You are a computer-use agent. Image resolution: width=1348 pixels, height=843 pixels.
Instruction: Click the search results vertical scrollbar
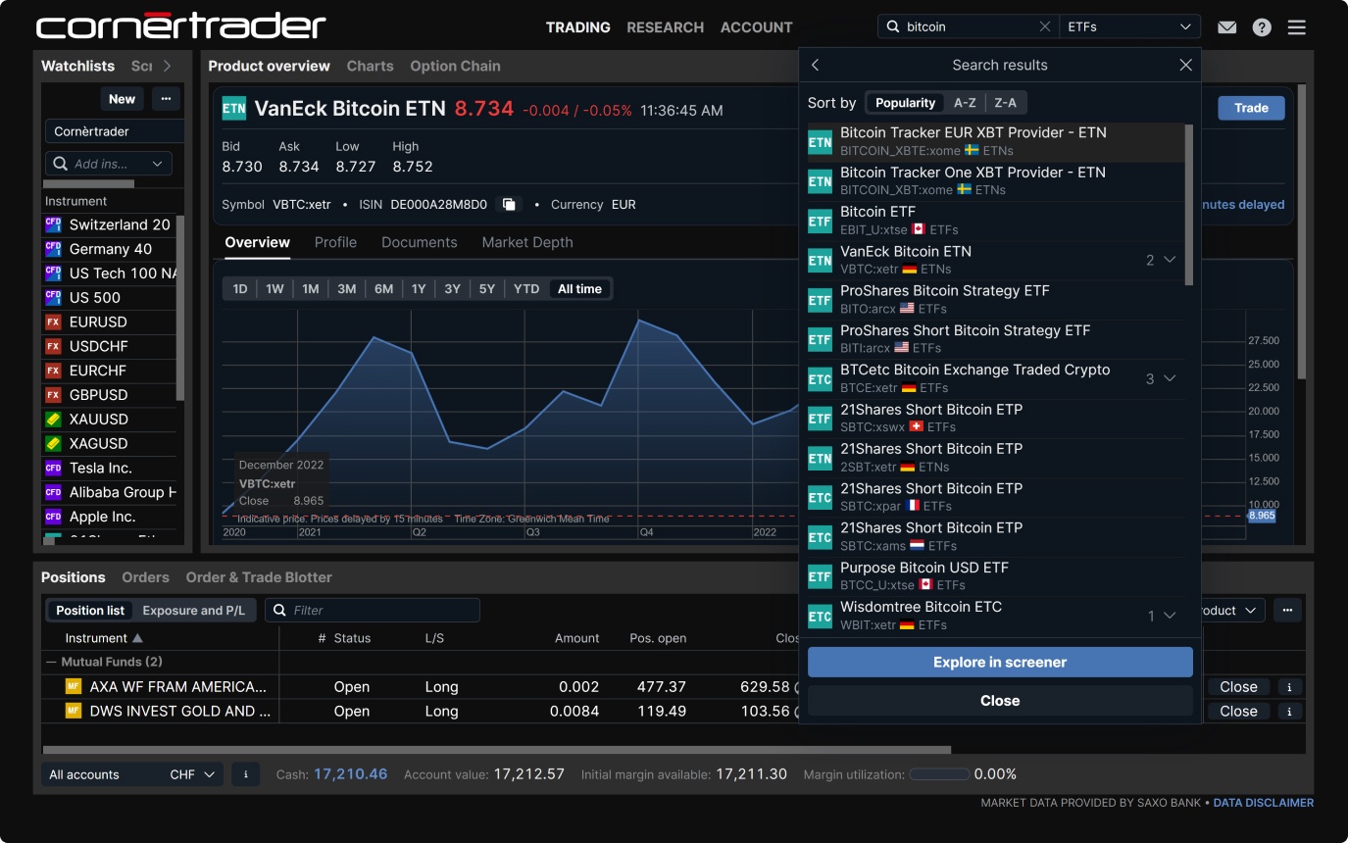[1189, 204]
